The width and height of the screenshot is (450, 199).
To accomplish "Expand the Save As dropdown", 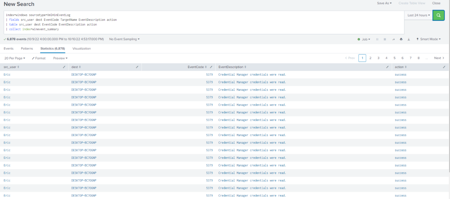I will (384, 3).
